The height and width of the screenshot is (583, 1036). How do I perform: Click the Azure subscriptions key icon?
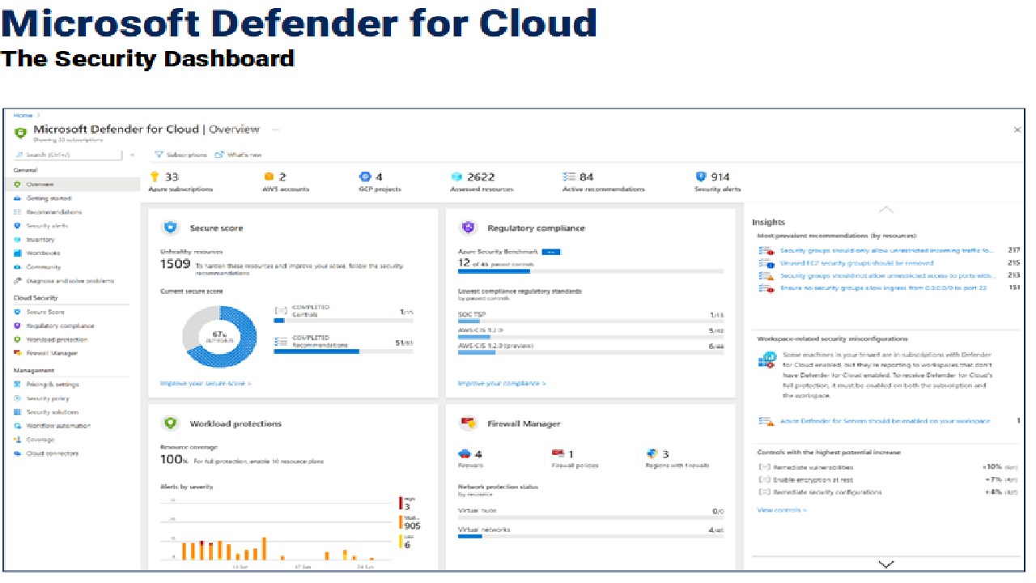pos(155,177)
